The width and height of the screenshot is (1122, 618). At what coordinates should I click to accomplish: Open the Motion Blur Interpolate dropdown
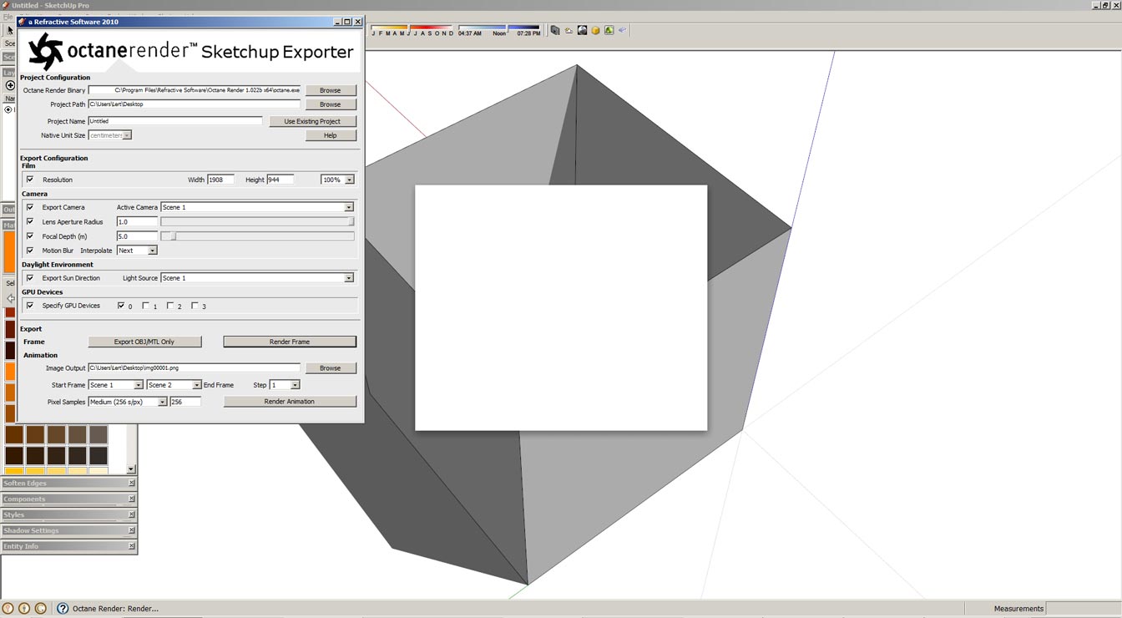[152, 251]
